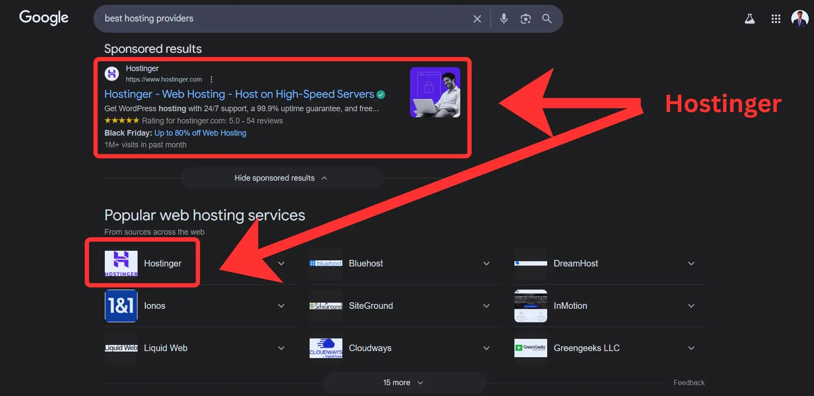
Task: Expand the DreamHost row chevron
Action: point(691,263)
